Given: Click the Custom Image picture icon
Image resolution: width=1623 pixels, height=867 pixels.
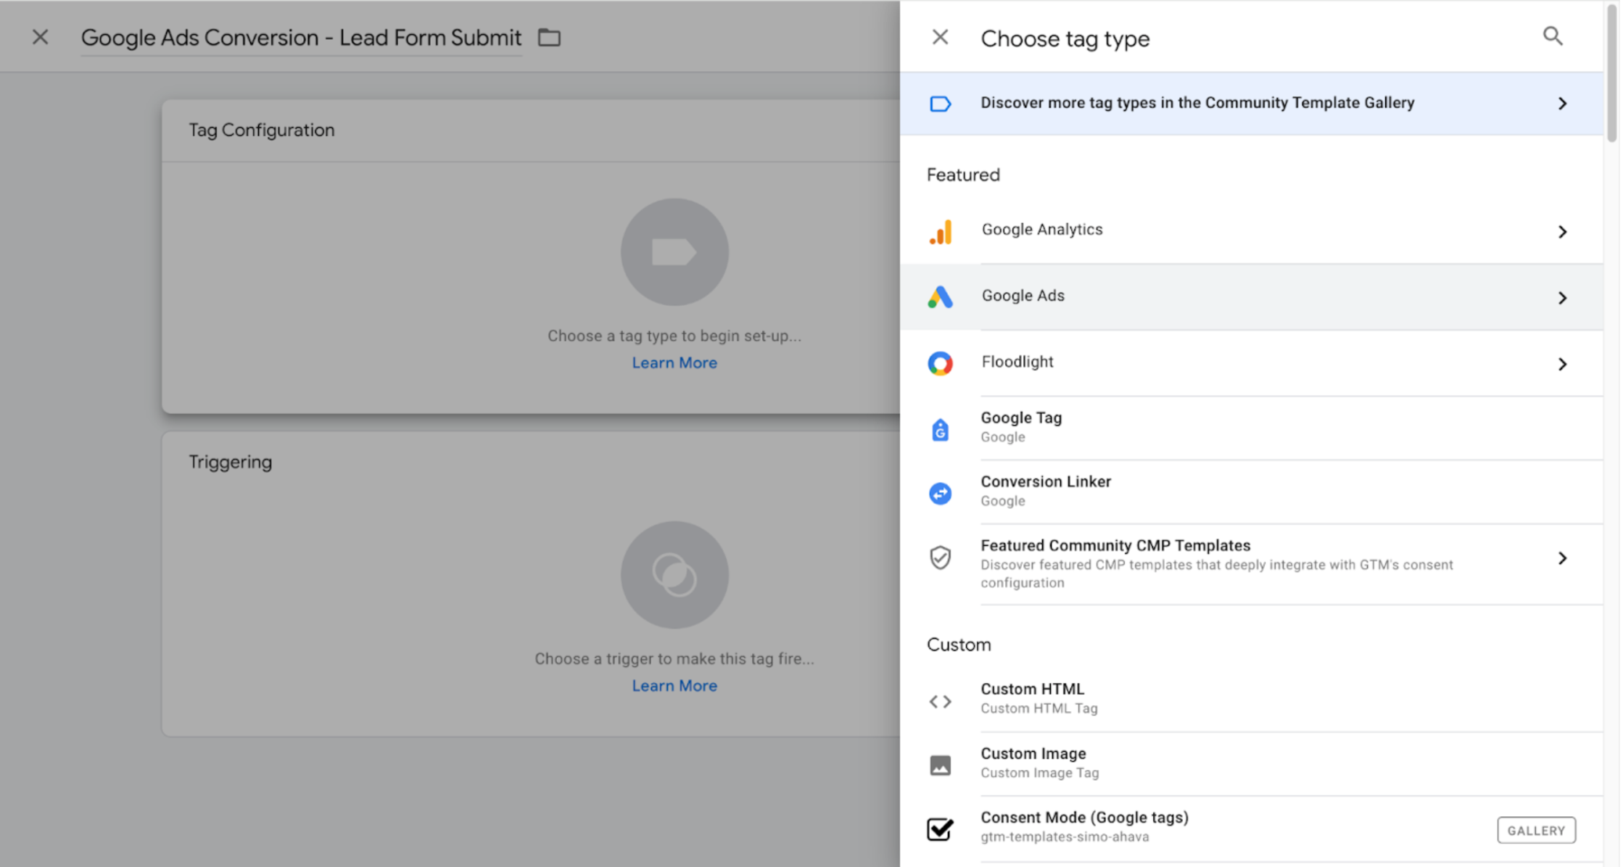Looking at the screenshot, I should click(941, 765).
